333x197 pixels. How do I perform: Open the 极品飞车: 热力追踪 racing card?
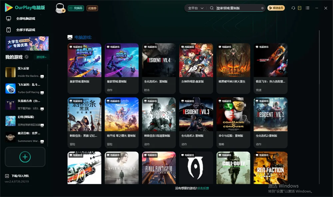[270, 68]
